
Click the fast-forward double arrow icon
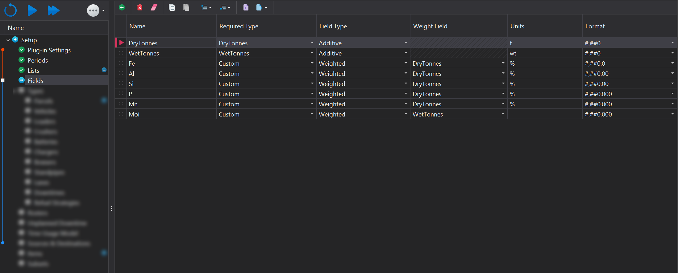(x=53, y=10)
